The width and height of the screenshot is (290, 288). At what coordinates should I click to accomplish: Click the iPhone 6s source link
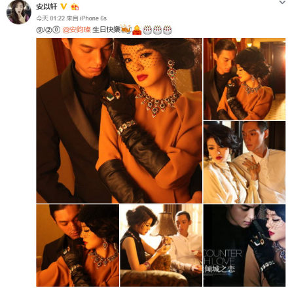(93, 18)
